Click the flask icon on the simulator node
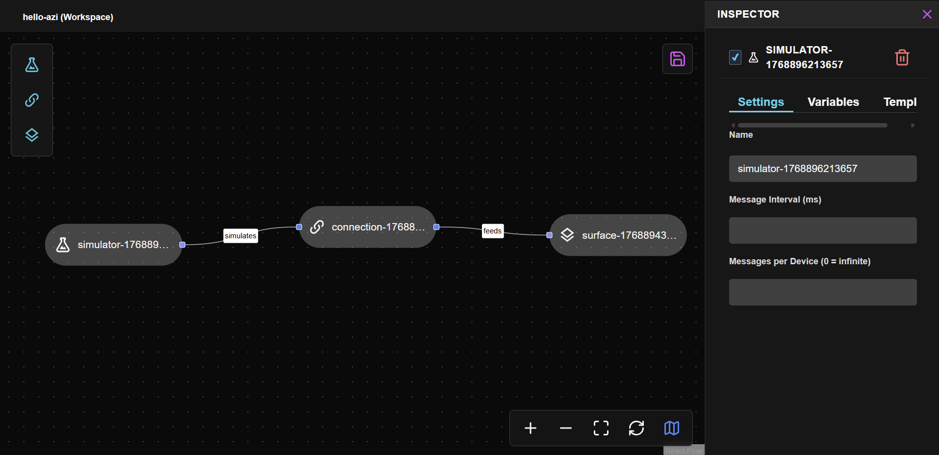Image resolution: width=939 pixels, height=455 pixels. (63, 245)
